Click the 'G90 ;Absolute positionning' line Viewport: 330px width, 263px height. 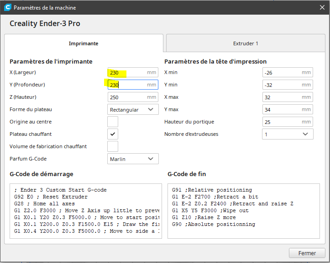214,224
